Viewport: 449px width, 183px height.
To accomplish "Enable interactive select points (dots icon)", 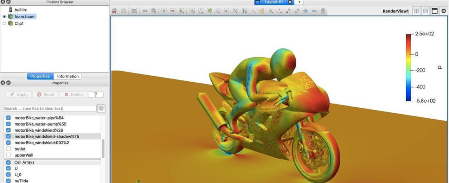I will tap(279, 11).
